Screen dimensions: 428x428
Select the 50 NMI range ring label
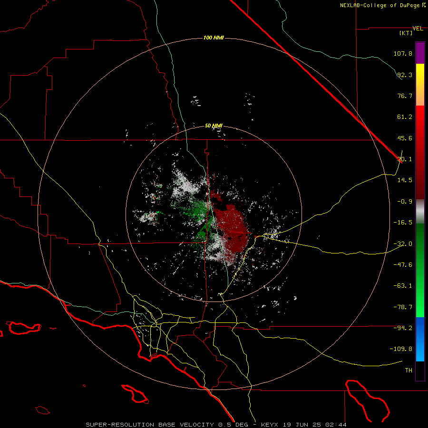tap(214, 126)
